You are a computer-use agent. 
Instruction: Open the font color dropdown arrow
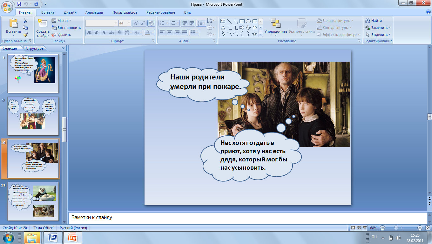tap(153, 32)
